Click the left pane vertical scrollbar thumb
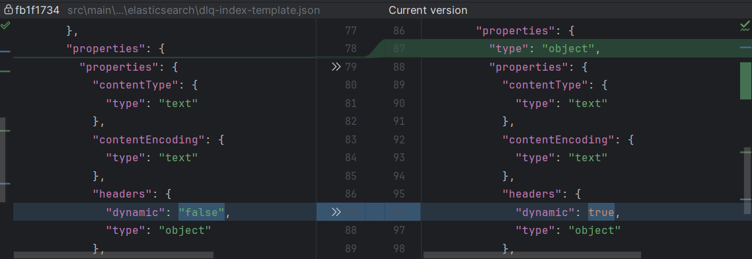752x259 pixels. (x=3, y=160)
